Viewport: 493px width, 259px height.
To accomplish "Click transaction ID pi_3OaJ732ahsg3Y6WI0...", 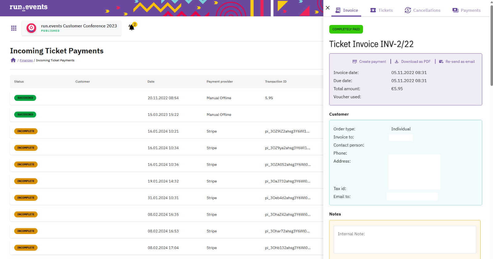I will click(287, 181).
